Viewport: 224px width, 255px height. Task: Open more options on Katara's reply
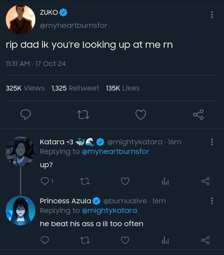click(212, 142)
